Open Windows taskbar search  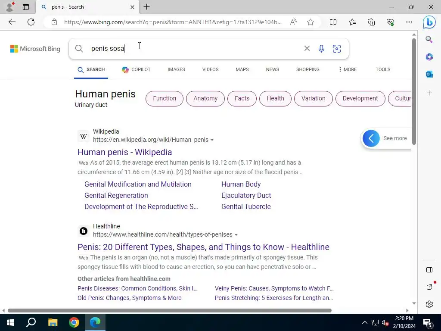(x=31, y=322)
